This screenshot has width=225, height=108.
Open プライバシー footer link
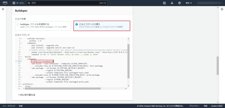coord(194,106)
